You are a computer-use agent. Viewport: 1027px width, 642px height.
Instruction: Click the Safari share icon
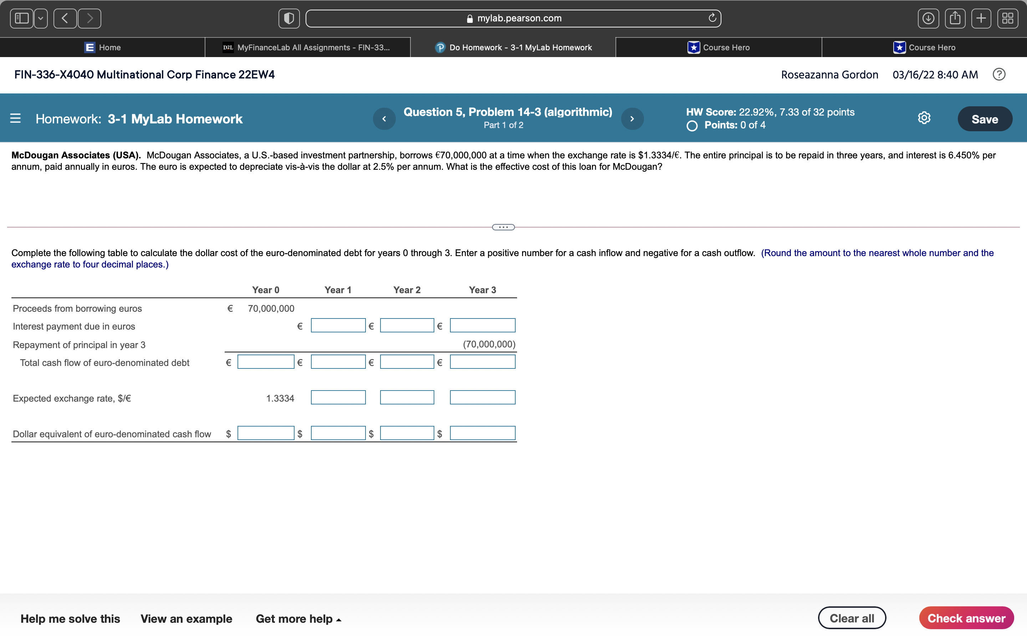[x=955, y=18]
